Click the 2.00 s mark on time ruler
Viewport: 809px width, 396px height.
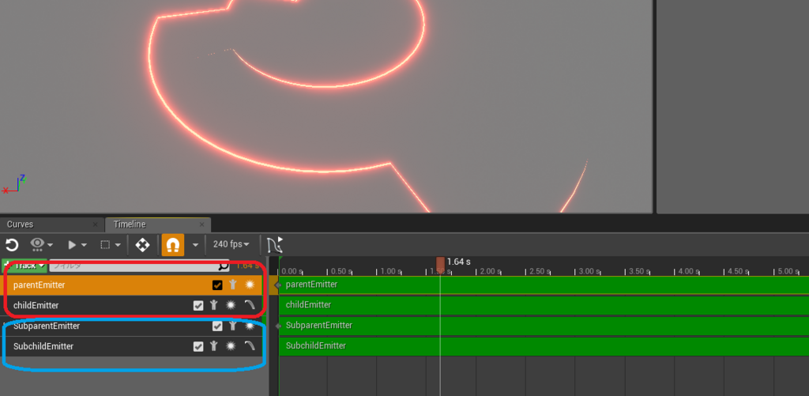click(489, 271)
